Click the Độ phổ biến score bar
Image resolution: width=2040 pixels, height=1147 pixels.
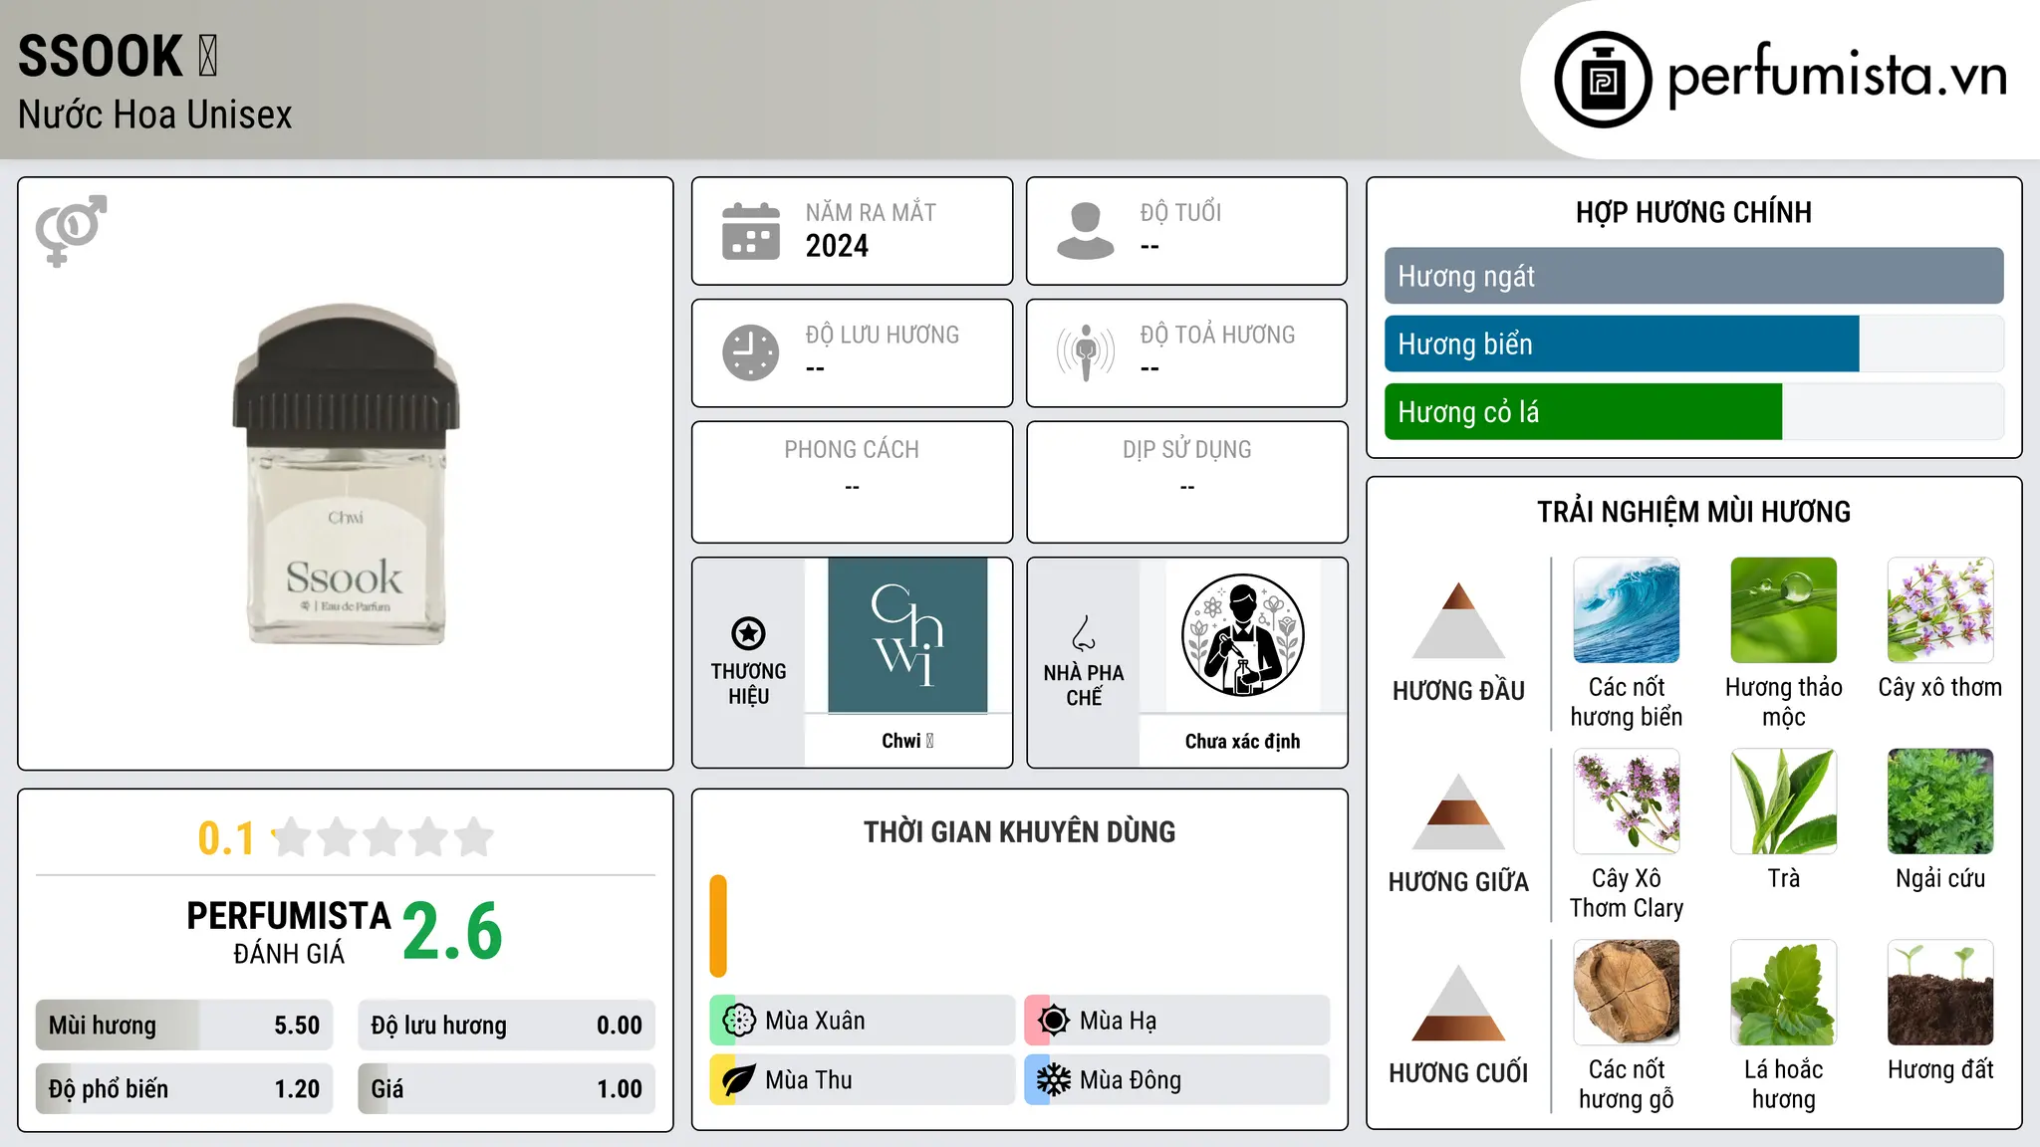click(184, 1089)
